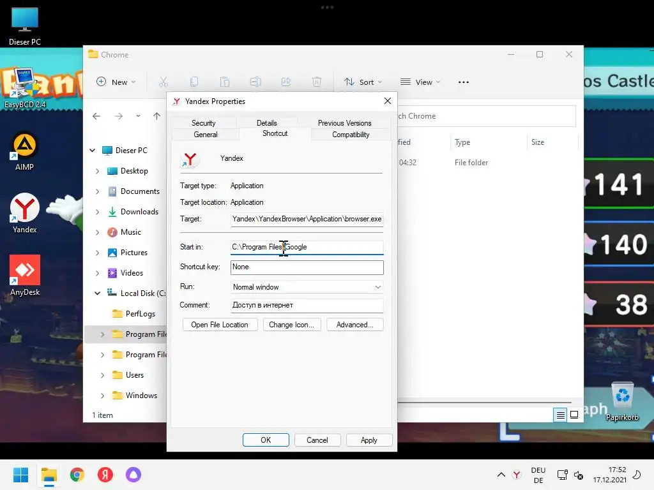Click the Change Icon button
The height and width of the screenshot is (490, 654).
click(291, 325)
